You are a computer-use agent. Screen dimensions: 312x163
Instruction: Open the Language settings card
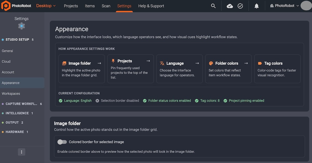[179, 69]
